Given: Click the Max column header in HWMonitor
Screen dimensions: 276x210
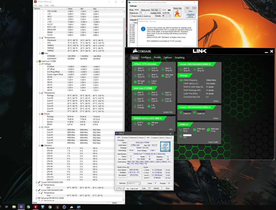Looking at the screenshot, I should tap(99, 8).
